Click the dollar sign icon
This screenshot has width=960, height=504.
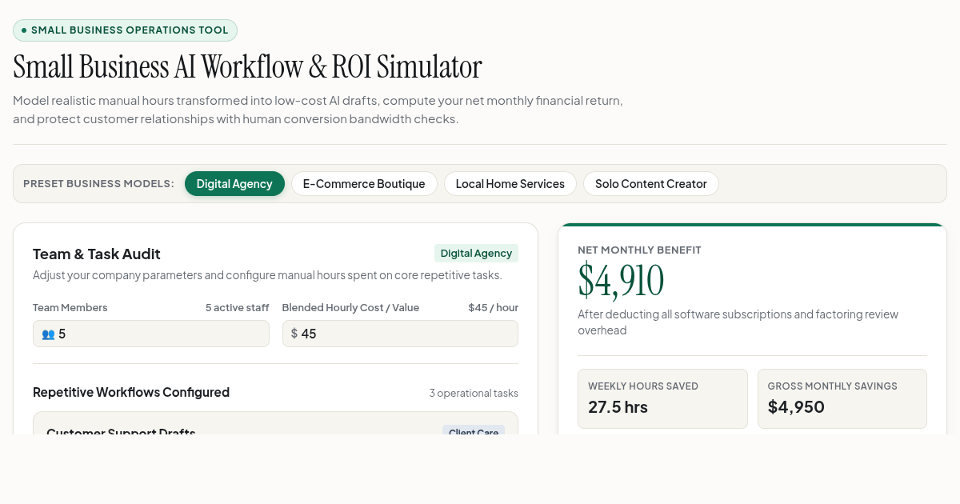tap(294, 334)
